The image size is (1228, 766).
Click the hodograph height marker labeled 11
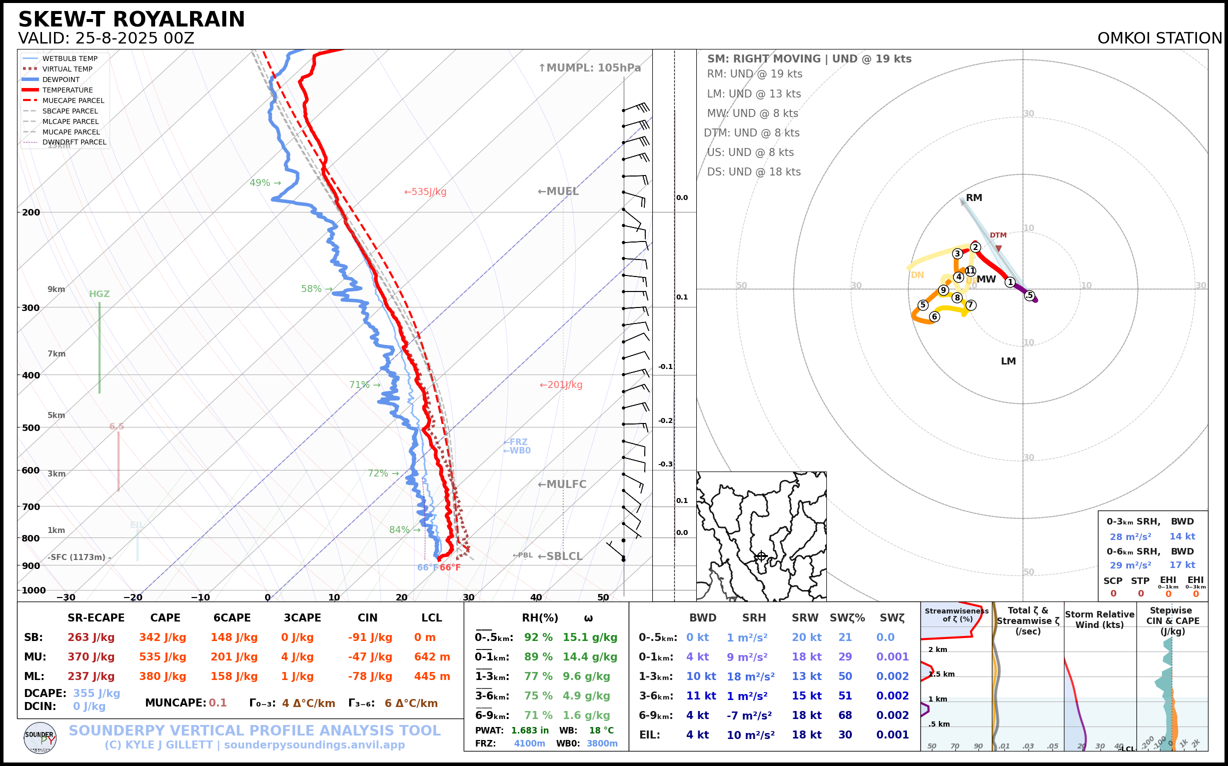point(970,271)
